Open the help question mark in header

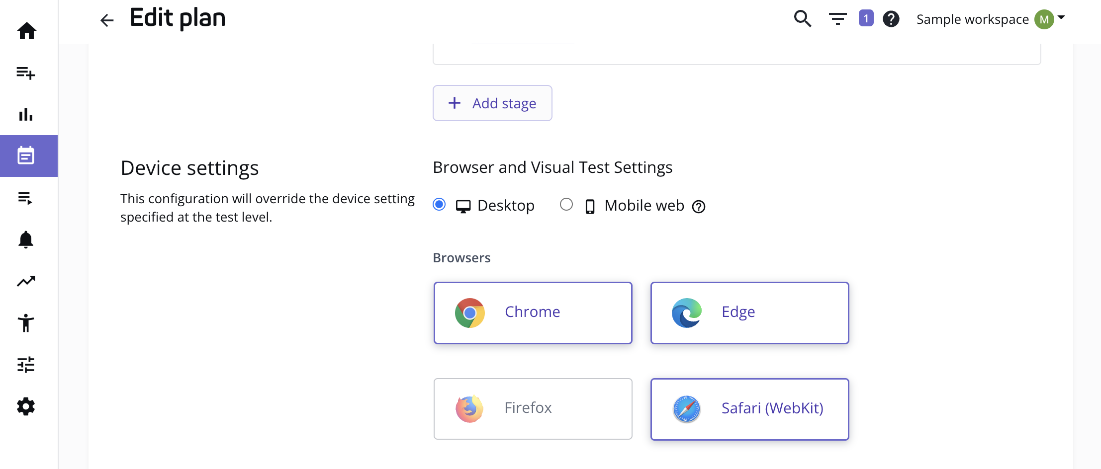coord(891,19)
